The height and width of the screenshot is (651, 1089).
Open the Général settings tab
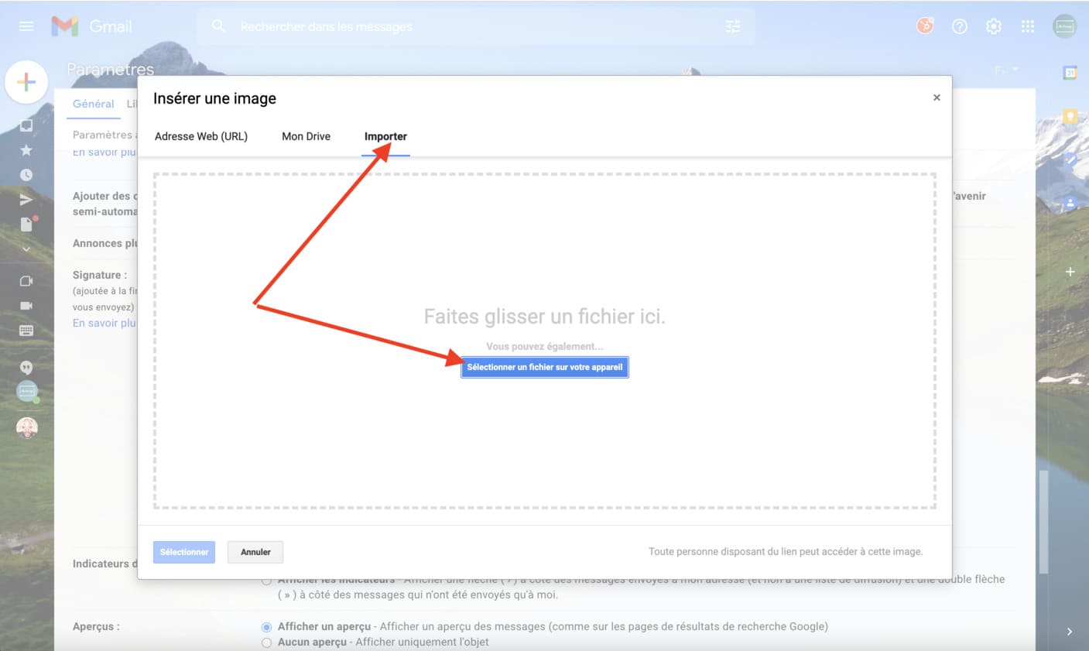click(93, 104)
